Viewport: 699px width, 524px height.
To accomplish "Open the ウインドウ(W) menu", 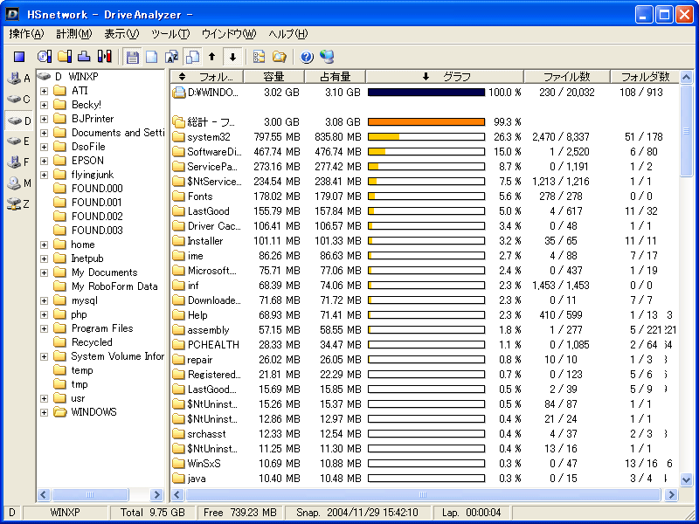I will tap(229, 34).
